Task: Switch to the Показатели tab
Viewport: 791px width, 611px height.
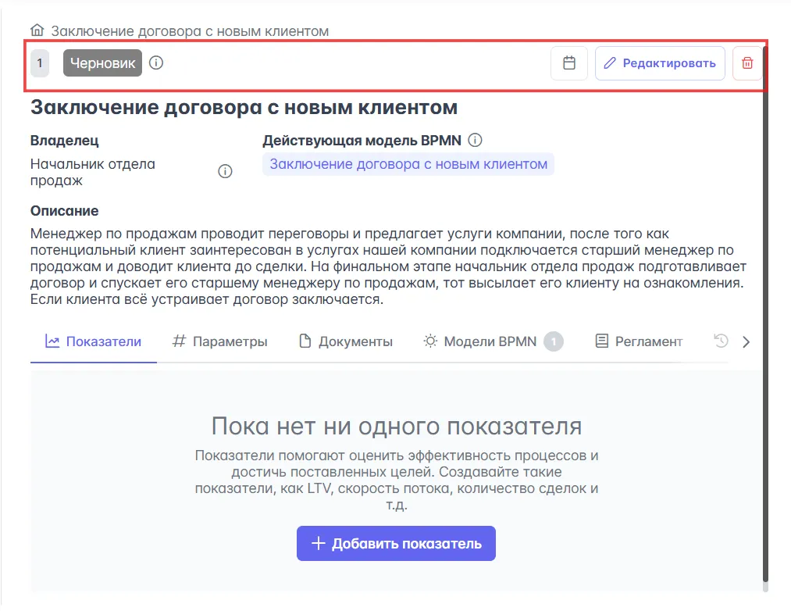Action: [94, 341]
